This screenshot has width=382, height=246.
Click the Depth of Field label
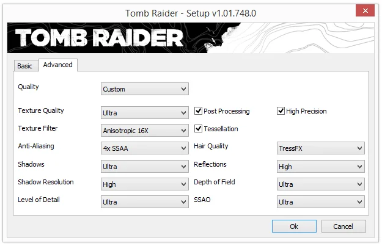click(x=215, y=182)
